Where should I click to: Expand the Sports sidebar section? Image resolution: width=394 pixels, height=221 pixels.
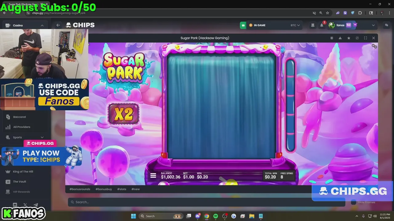pos(42,138)
